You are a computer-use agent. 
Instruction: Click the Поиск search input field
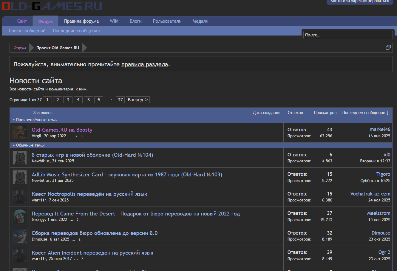pos(348,35)
